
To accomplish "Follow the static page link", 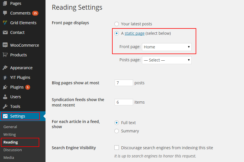I will [135, 33].
